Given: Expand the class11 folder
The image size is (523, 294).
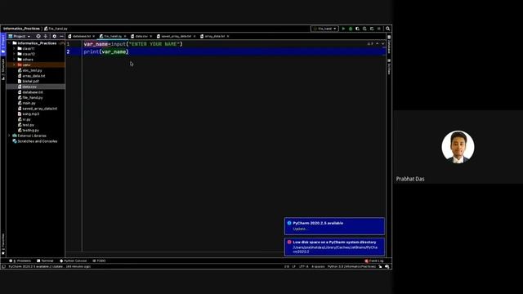Looking at the screenshot, I should click(15, 49).
